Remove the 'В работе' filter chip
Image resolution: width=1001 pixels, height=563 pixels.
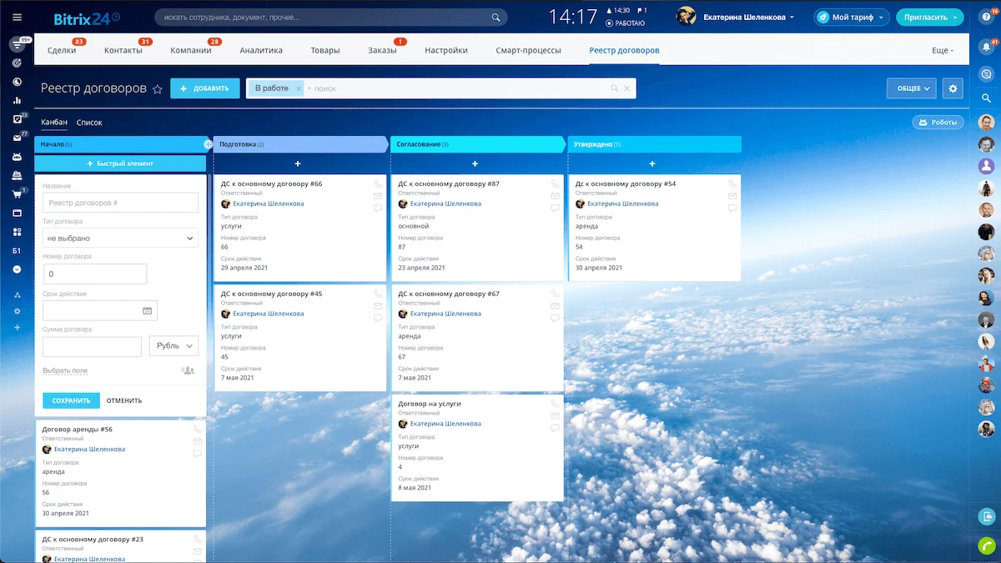[299, 88]
